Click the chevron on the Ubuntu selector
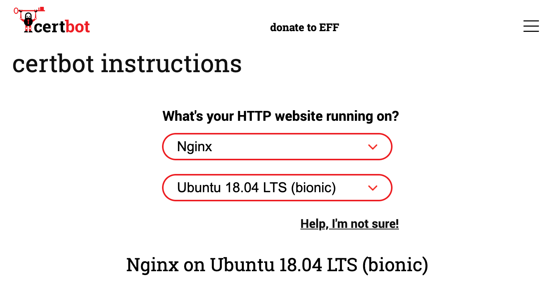Screen dimensions: 550x294 tap(373, 188)
